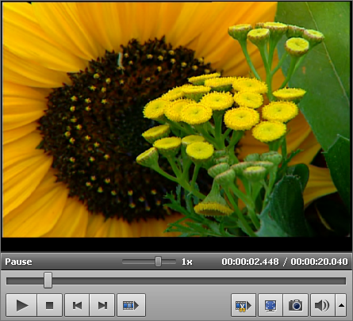Step back with the Previous Frame button
The width and height of the screenshot is (353, 321).
(x=77, y=305)
